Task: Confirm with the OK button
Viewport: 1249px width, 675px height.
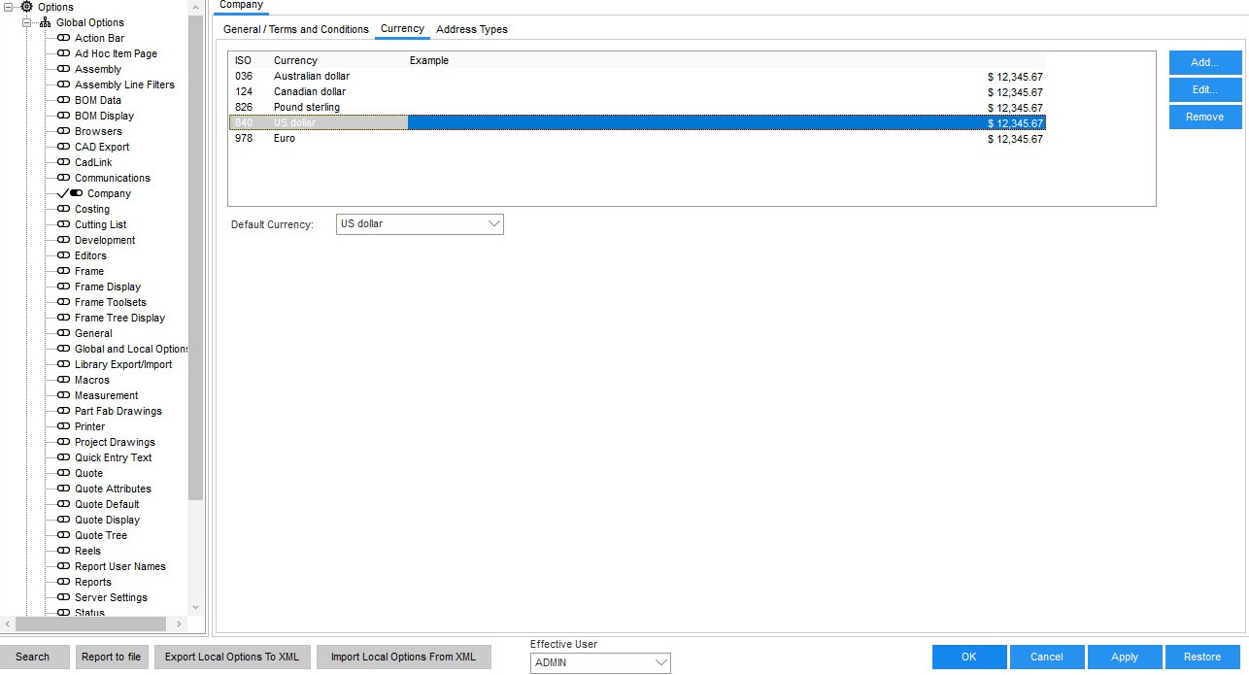Action: click(x=969, y=657)
